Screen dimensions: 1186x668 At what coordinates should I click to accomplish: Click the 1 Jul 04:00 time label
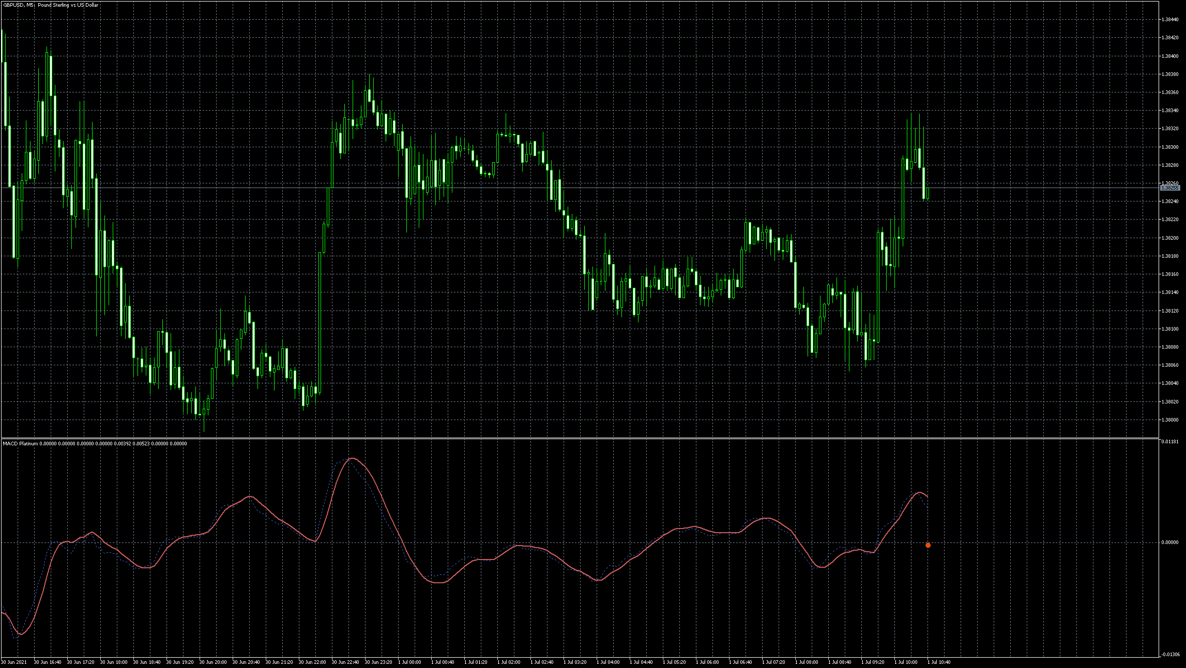608,662
